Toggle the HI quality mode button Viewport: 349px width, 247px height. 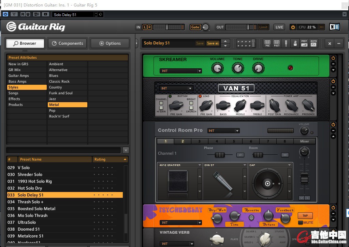click(x=322, y=27)
